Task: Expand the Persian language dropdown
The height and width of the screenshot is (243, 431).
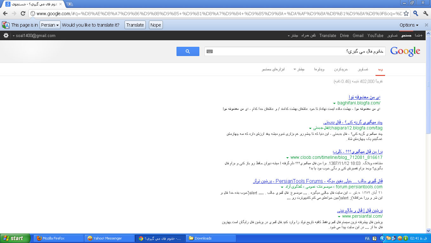Action: tap(50, 25)
